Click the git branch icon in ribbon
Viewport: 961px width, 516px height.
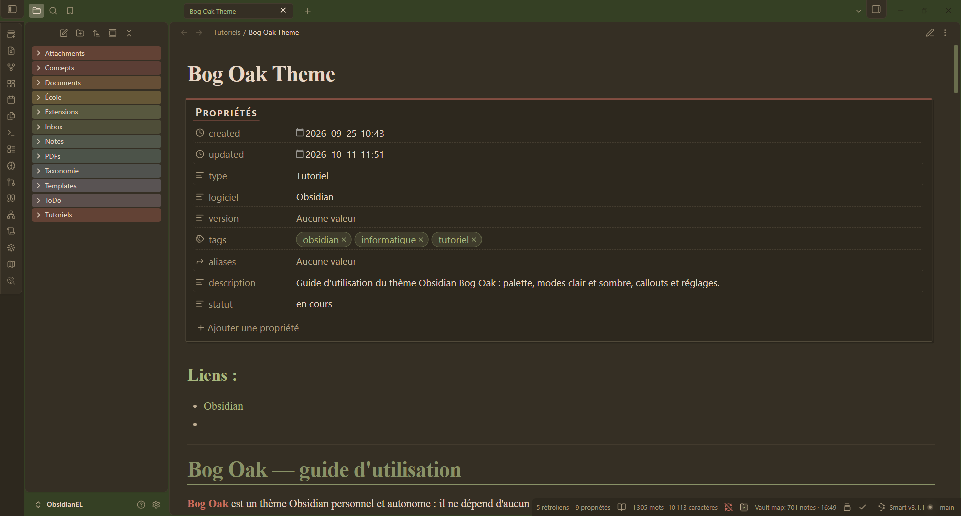11,182
